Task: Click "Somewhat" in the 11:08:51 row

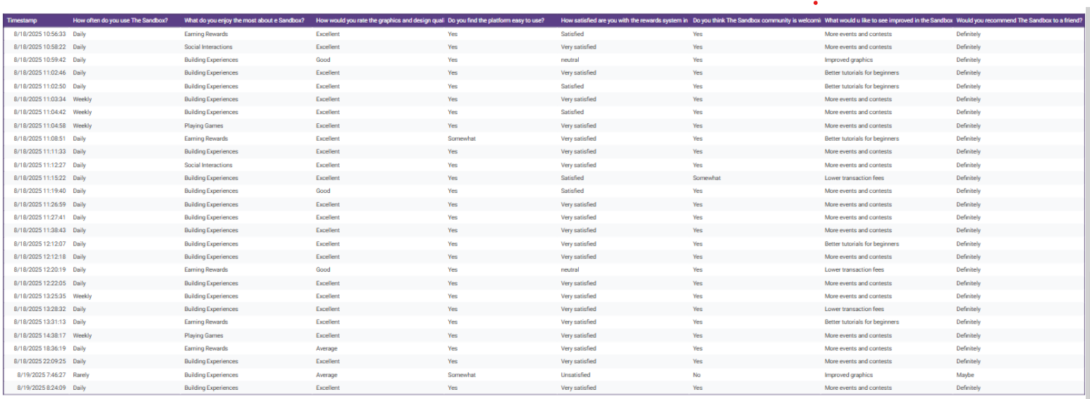Action: 462,139
